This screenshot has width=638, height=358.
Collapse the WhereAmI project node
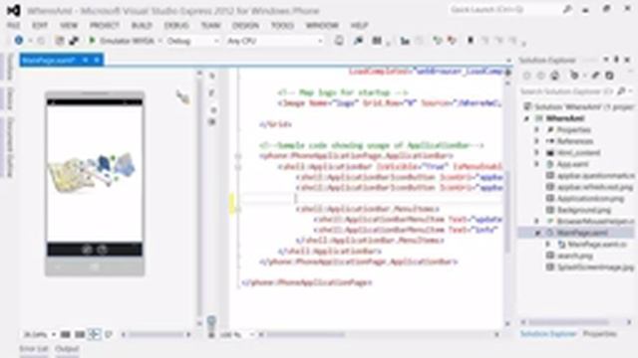[526, 118]
